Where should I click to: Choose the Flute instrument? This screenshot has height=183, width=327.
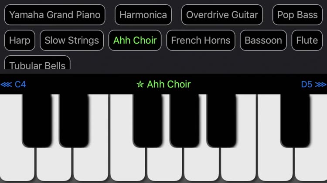click(307, 40)
